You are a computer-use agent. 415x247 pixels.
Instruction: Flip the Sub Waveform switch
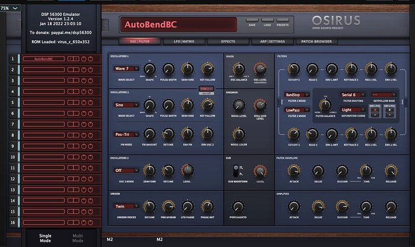236,171
